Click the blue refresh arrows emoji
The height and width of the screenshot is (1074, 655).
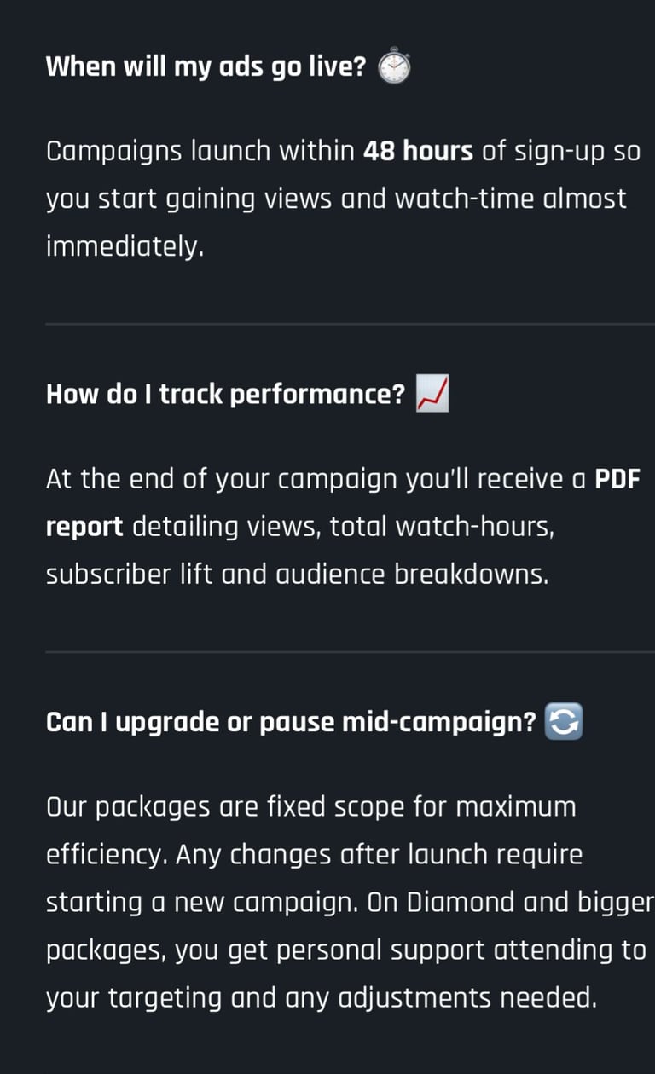pyautogui.click(x=563, y=723)
